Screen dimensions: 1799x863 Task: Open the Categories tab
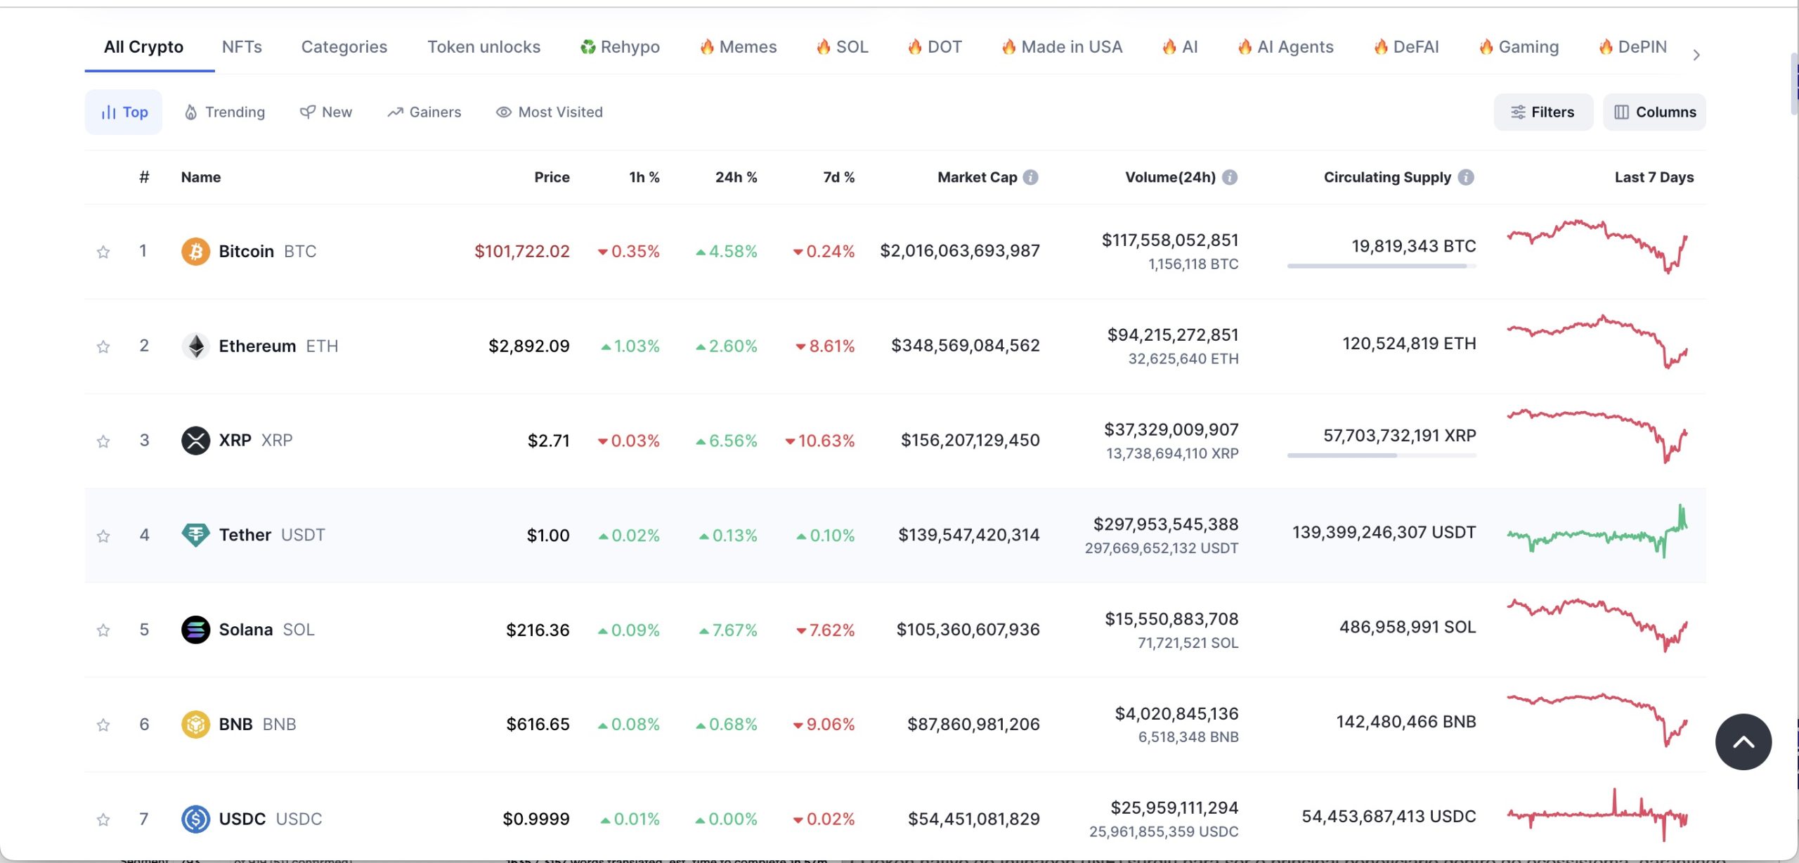click(x=344, y=47)
